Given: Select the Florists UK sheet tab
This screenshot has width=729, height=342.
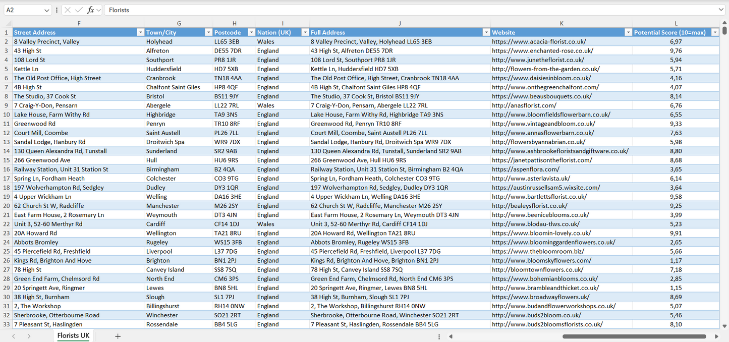Looking at the screenshot, I should (x=73, y=335).
